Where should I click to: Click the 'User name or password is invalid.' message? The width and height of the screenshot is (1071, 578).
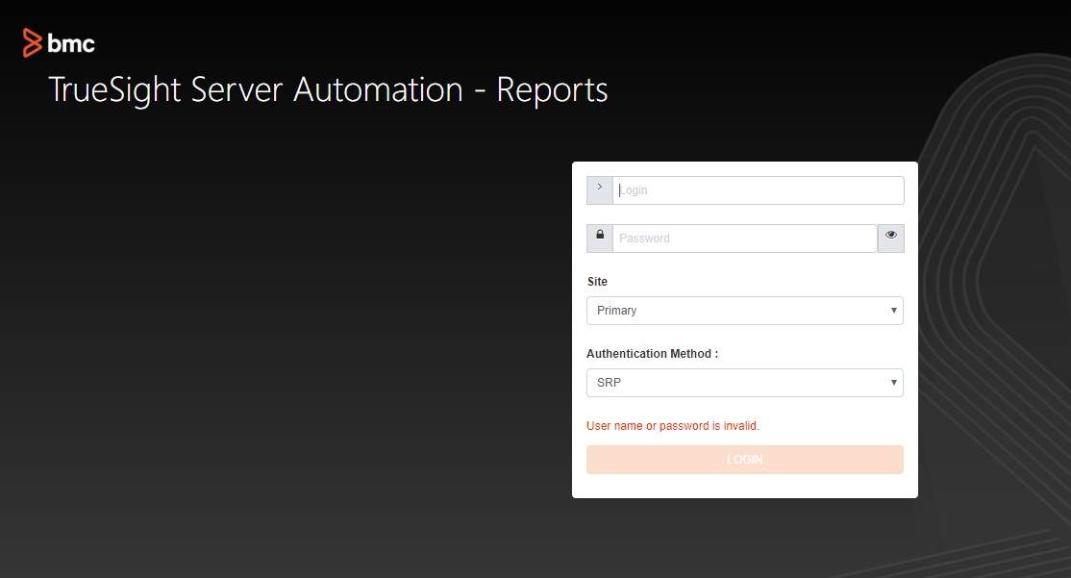click(x=673, y=426)
